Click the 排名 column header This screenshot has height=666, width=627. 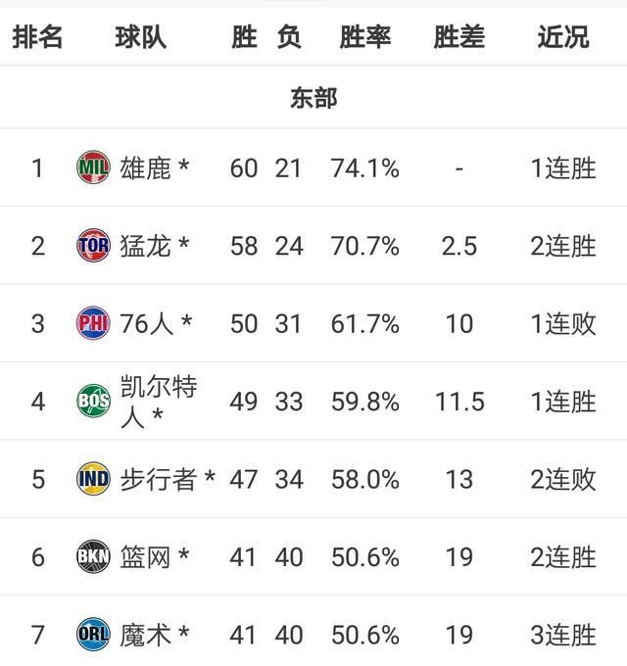click(x=37, y=37)
